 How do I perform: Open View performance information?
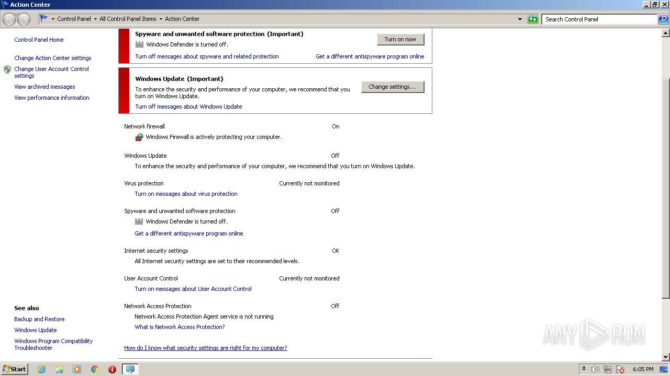click(x=52, y=98)
